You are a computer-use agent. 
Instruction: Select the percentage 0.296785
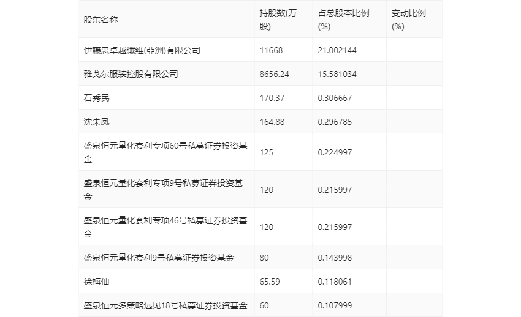click(x=335, y=122)
